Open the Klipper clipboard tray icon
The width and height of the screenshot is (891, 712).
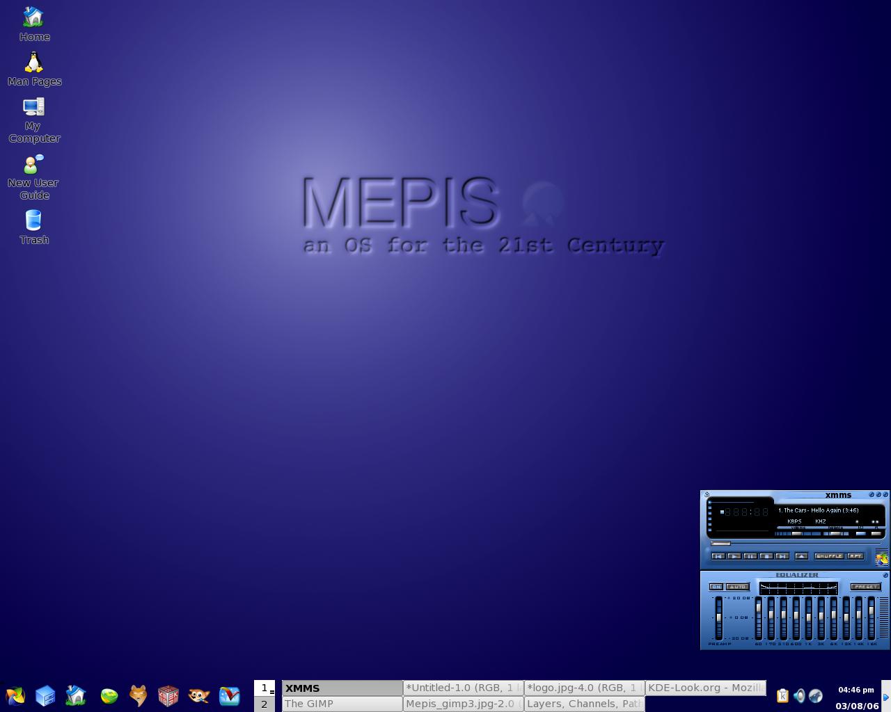[782, 695]
